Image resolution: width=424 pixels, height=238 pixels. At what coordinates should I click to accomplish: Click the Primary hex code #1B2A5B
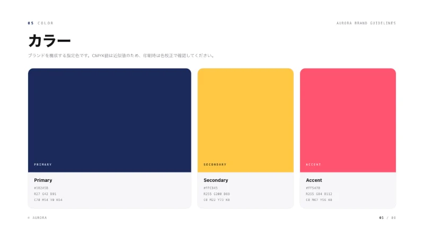pyautogui.click(x=41, y=188)
